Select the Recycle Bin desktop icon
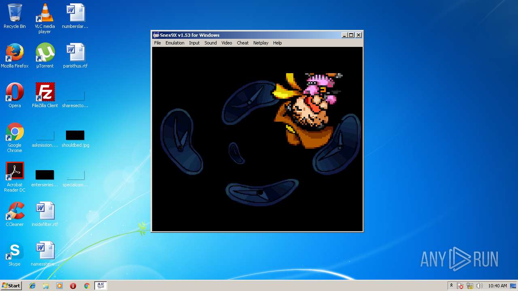518x291 pixels. [x=15, y=16]
